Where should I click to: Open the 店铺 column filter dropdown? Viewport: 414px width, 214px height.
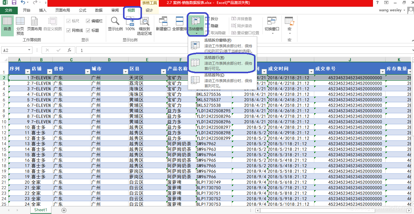(50, 71)
